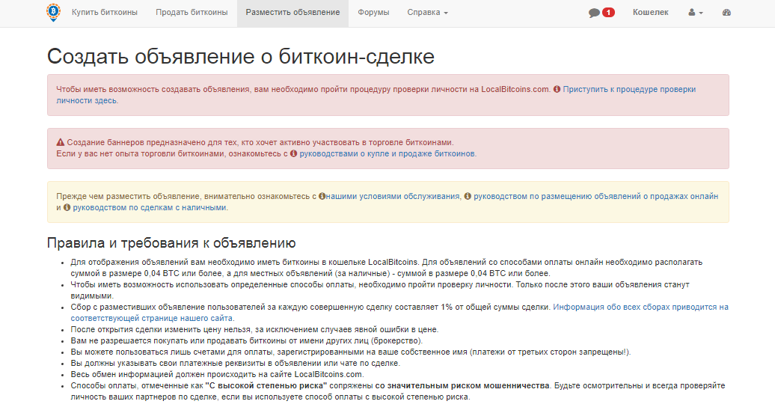This screenshot has height=416, width=775.
Task: Expand the Справка dropdown menu
Action: pos(427,13)
